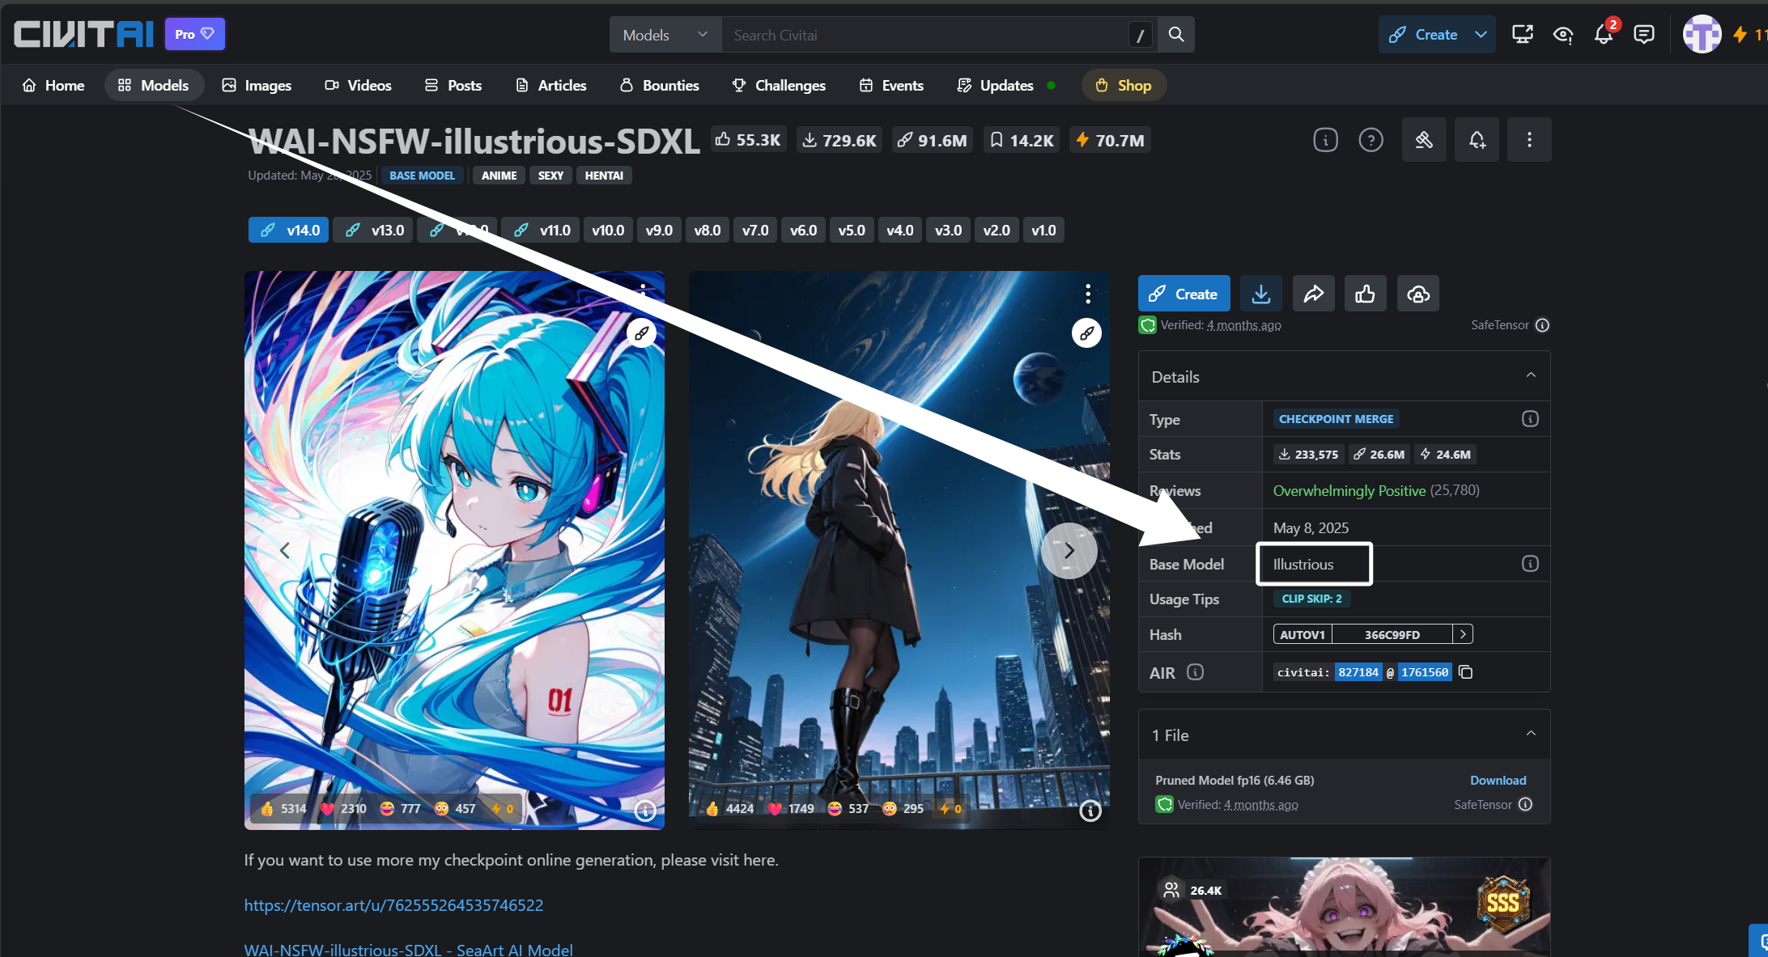Screen dimensions: 1768x957
Task: Collapse the Details panel
Action: pyautogui.click(x=1531, y=375)
